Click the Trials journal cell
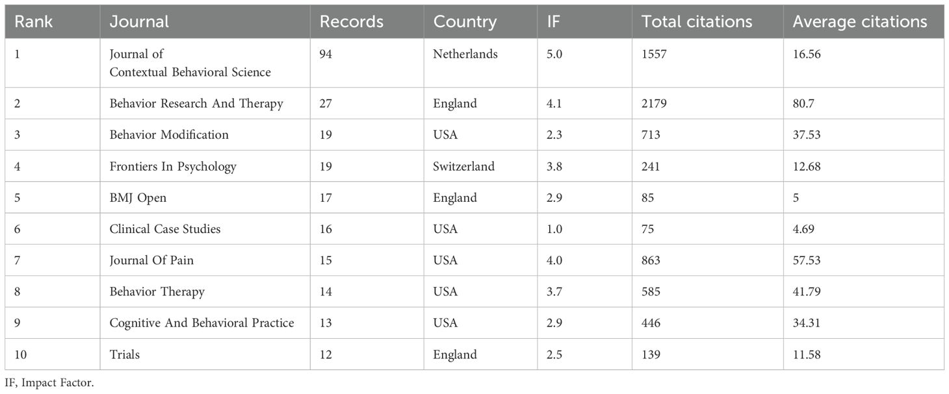The image size is (949, 394). (x=125, y=354)
